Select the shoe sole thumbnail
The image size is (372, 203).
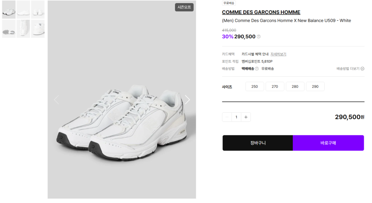(x=9, y=29)
